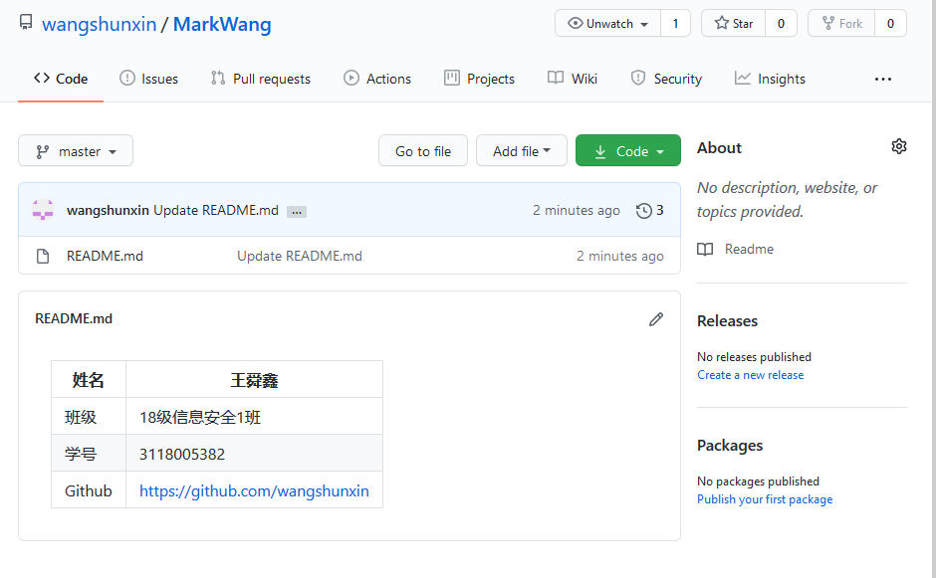The width and height of the screenshot is (936, 578).
Task: Click the Github label cell in table
Action: click(89, 490)
